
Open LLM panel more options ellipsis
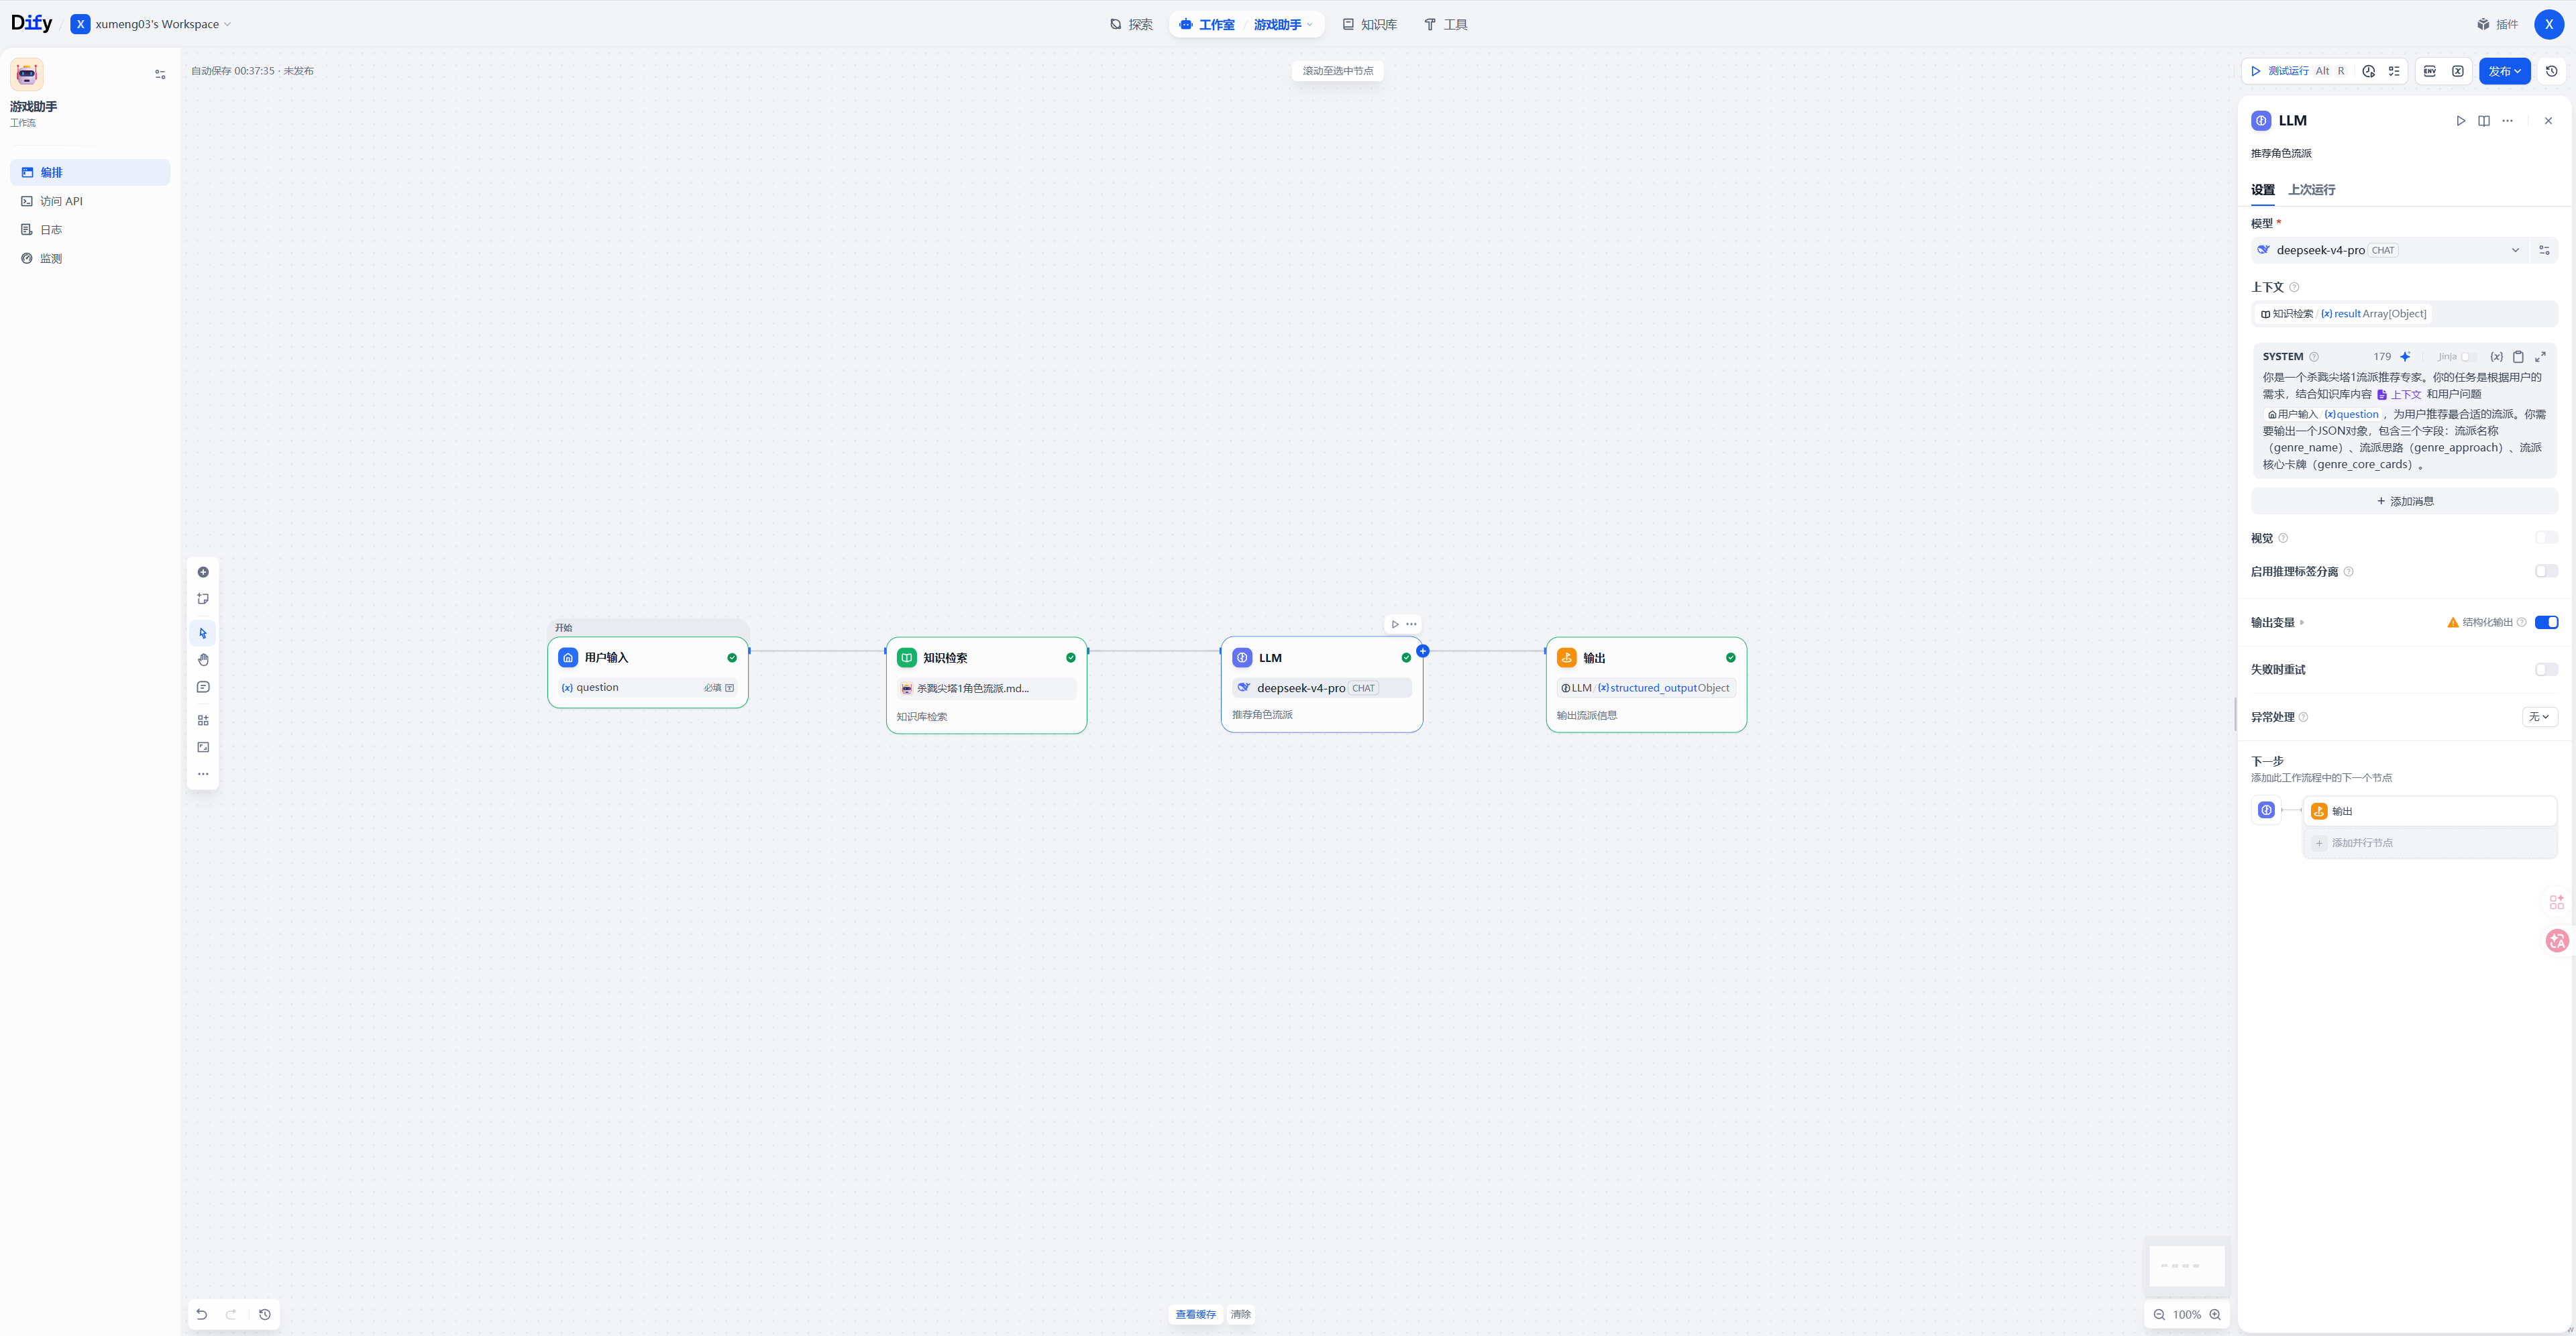[x=2507, y=121]
